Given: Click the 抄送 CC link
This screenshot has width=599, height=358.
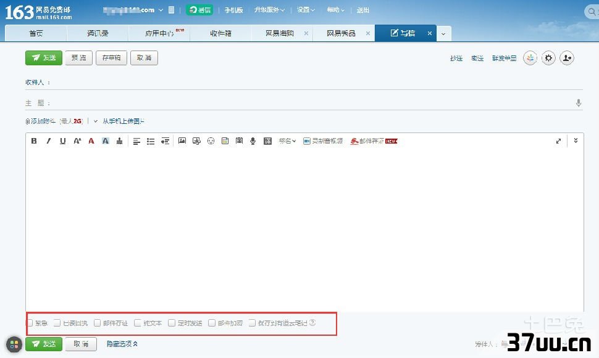Looking at the screenshot, I should (x=456, y=59).
